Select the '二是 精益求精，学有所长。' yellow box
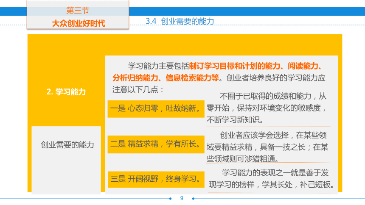This screenshot has height=205, width=365. tap(156, 144)
